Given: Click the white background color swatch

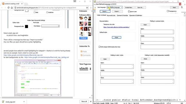Looking at the screenshot, I should click(x=27, y=11).
